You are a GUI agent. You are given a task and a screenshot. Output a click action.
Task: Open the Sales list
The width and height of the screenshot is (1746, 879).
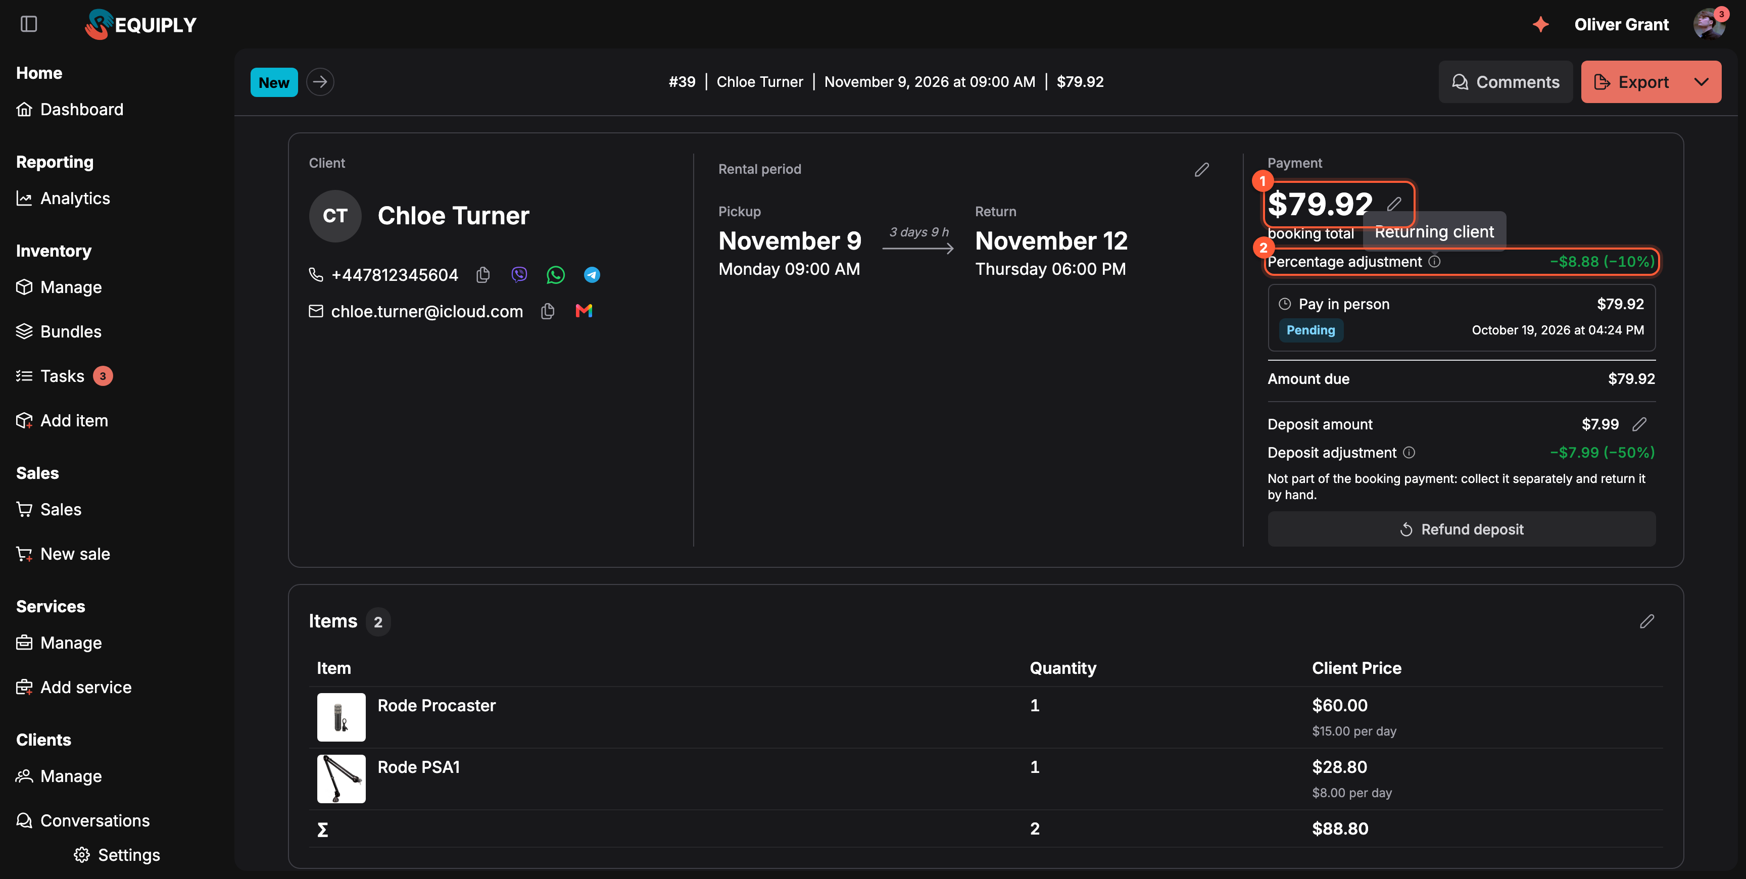[49, 510]
